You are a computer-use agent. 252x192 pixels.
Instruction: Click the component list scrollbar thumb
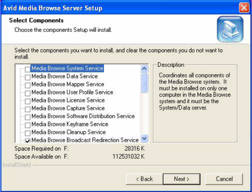click(x=144, y=83)
